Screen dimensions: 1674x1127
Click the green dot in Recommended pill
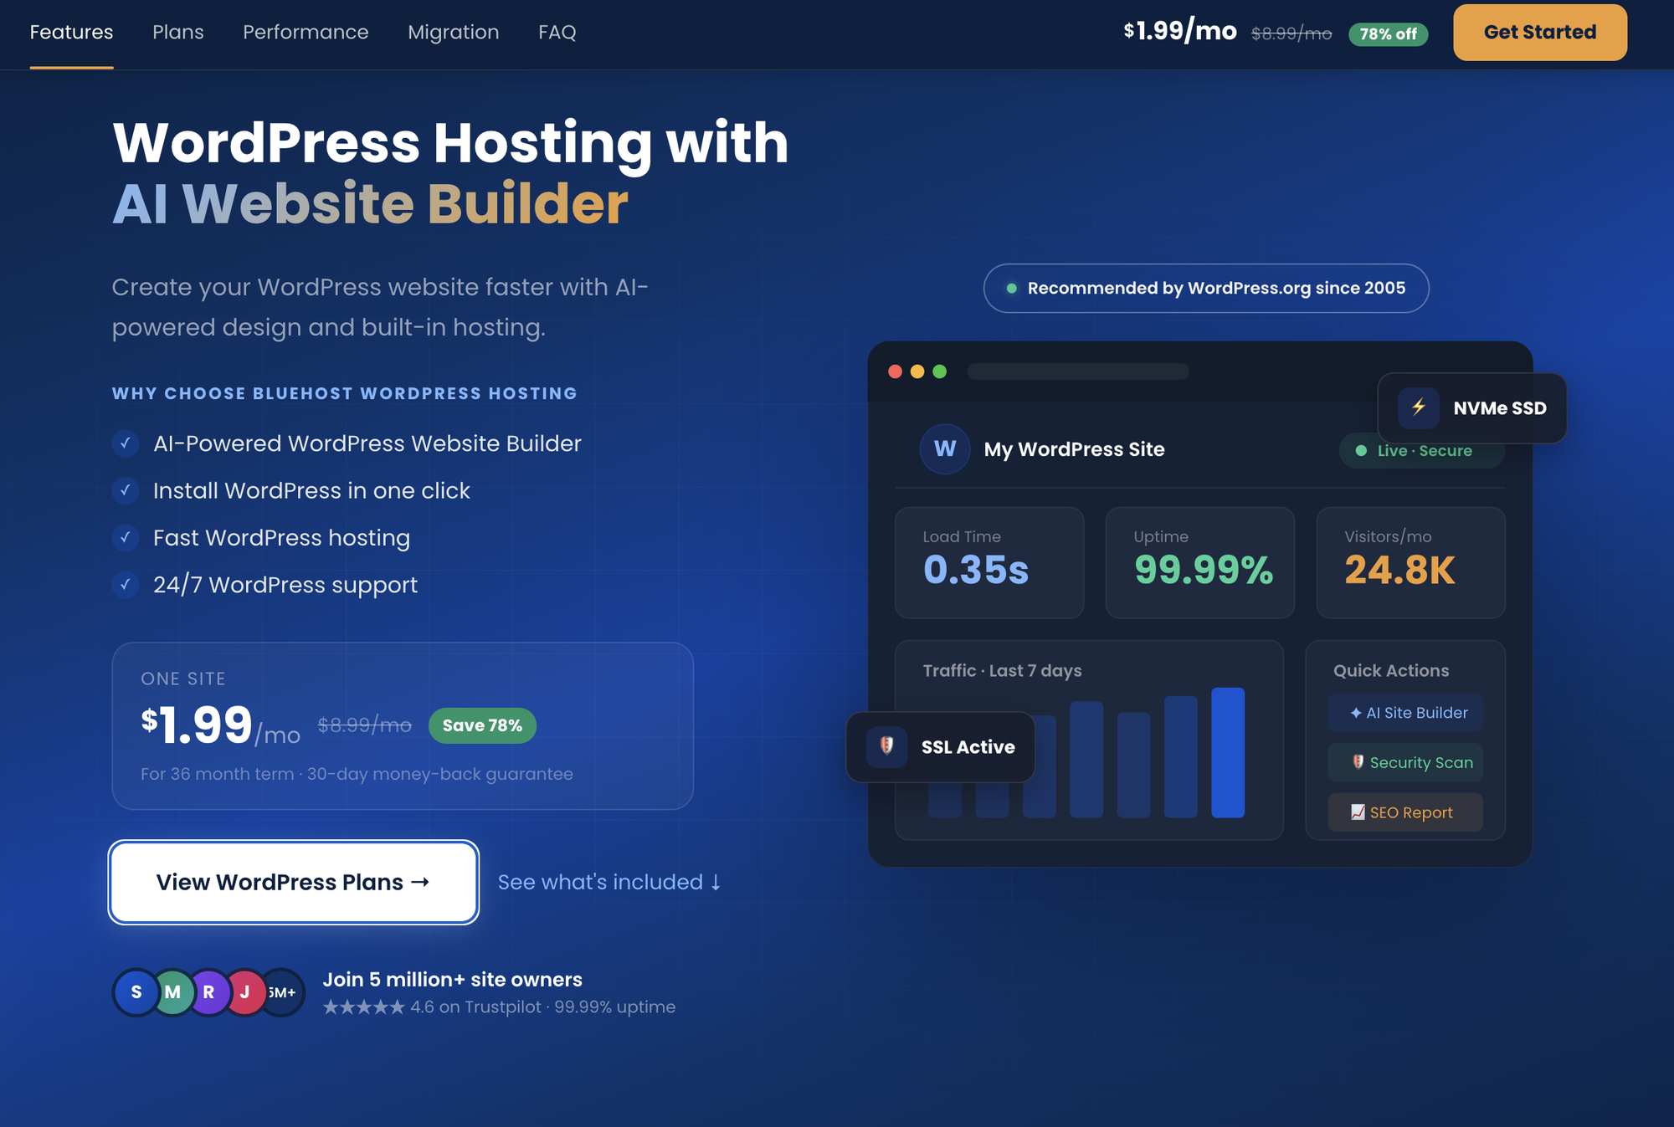(1011, 289)
